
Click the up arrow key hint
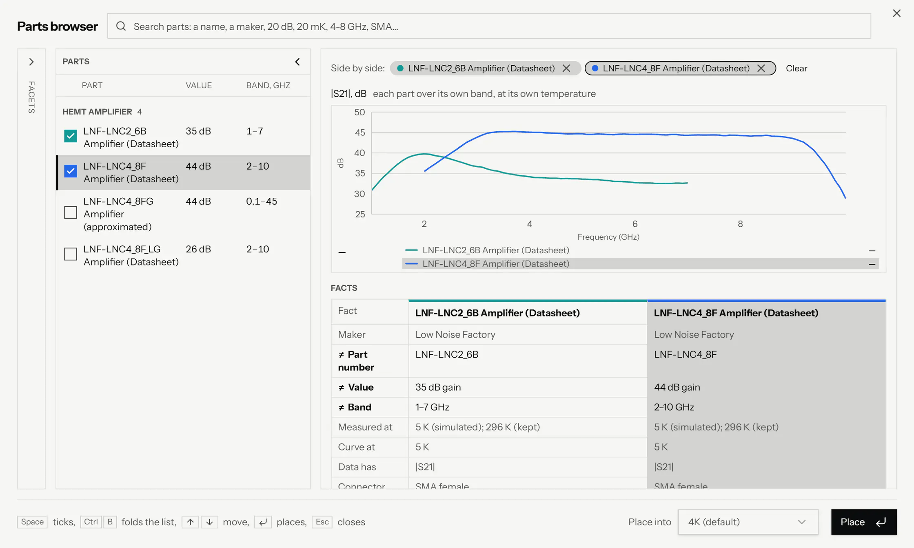190,522
